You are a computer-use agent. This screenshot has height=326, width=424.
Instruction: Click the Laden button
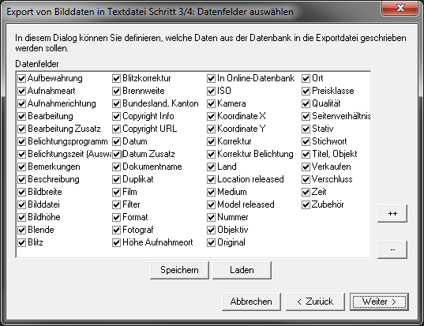click(242, 270)
